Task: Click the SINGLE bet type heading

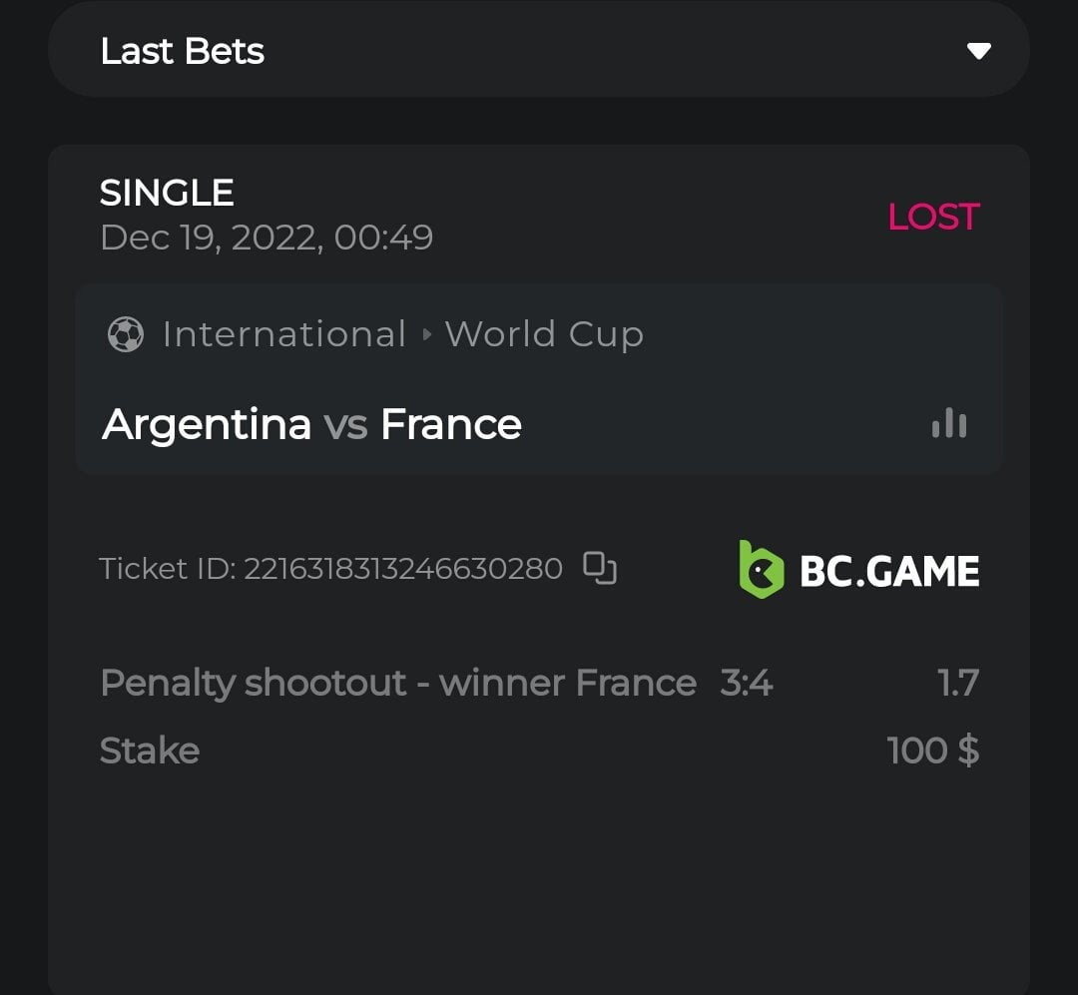Action: pos(167,193)
